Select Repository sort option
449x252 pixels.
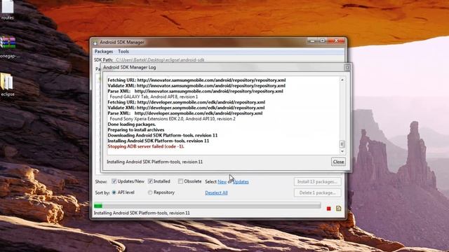tap(150, 192)
